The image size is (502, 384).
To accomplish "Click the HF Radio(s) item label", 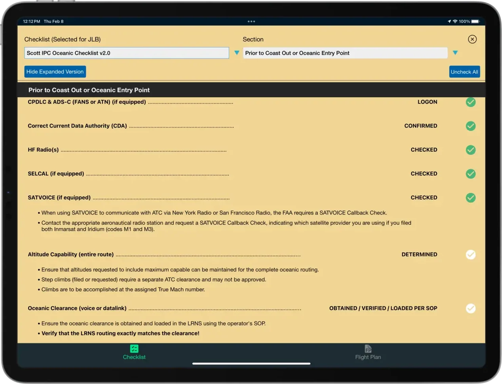I will coord(43,150).
